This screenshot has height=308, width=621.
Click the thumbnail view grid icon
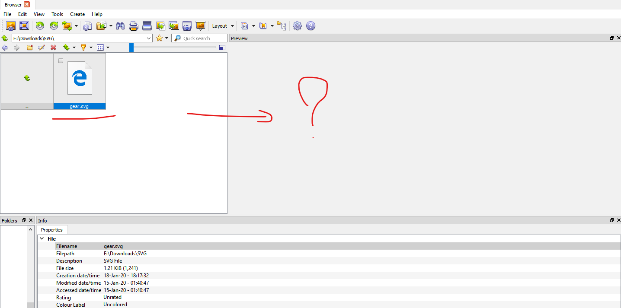click(x=100, y=48)
